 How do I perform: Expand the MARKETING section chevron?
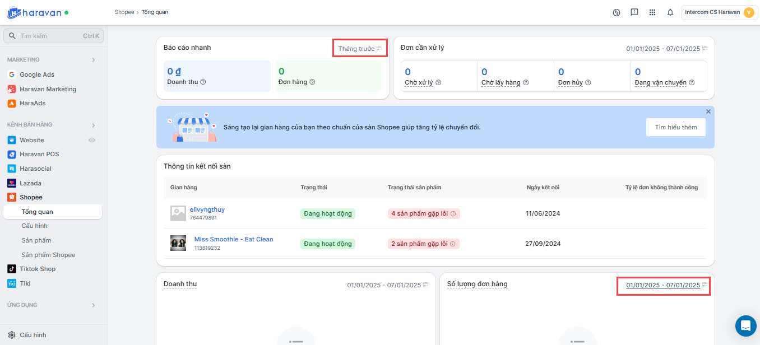coord(94,60)
